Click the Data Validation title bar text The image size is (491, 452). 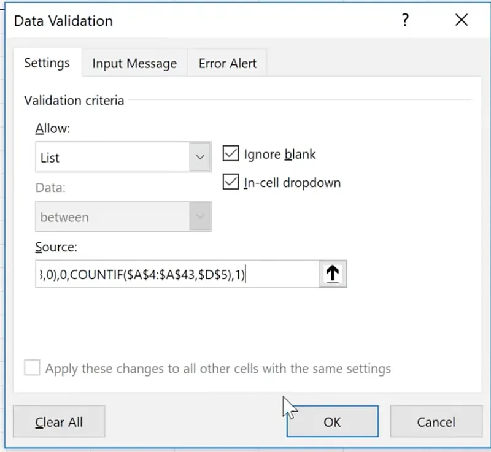click(x=63, y=21)
